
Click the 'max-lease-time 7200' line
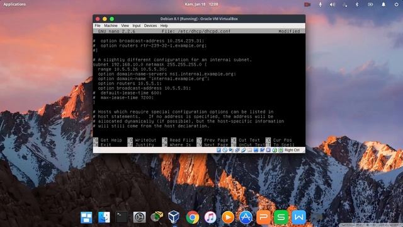click(x=123, y=98)
